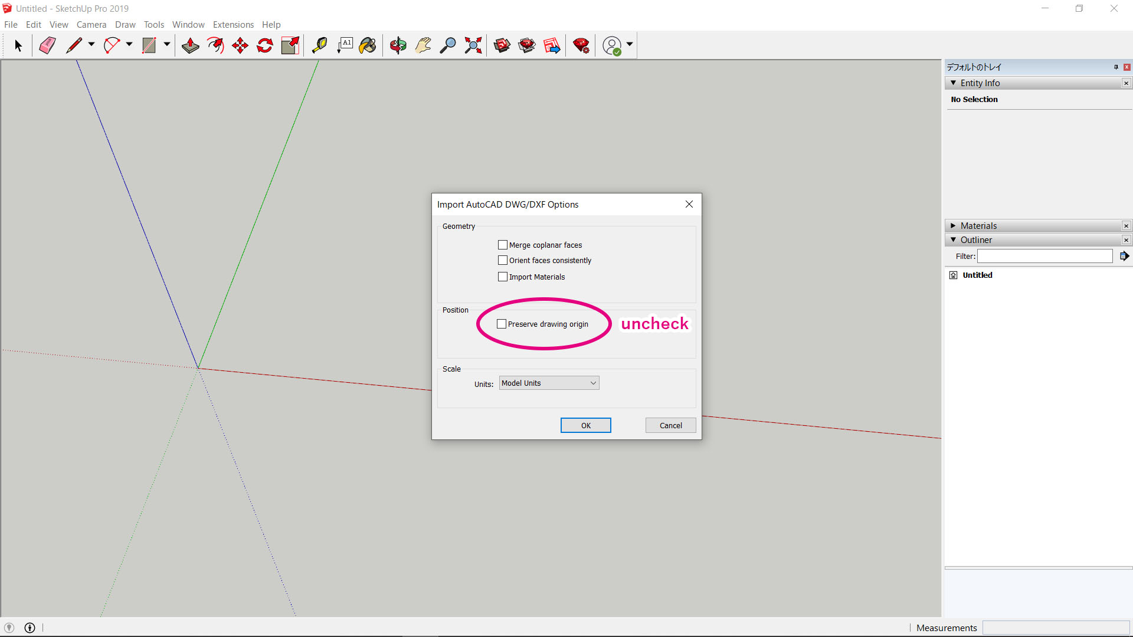Click the tray auto-hide pin

pyautogui.click(x=1116, y=67)
